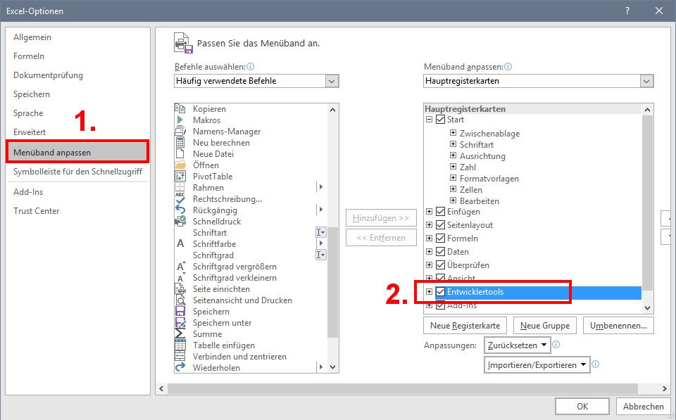The image size is (676, 420).
Task: Click the tabs tree scrollbar up arrow
Action: (647, 110)
